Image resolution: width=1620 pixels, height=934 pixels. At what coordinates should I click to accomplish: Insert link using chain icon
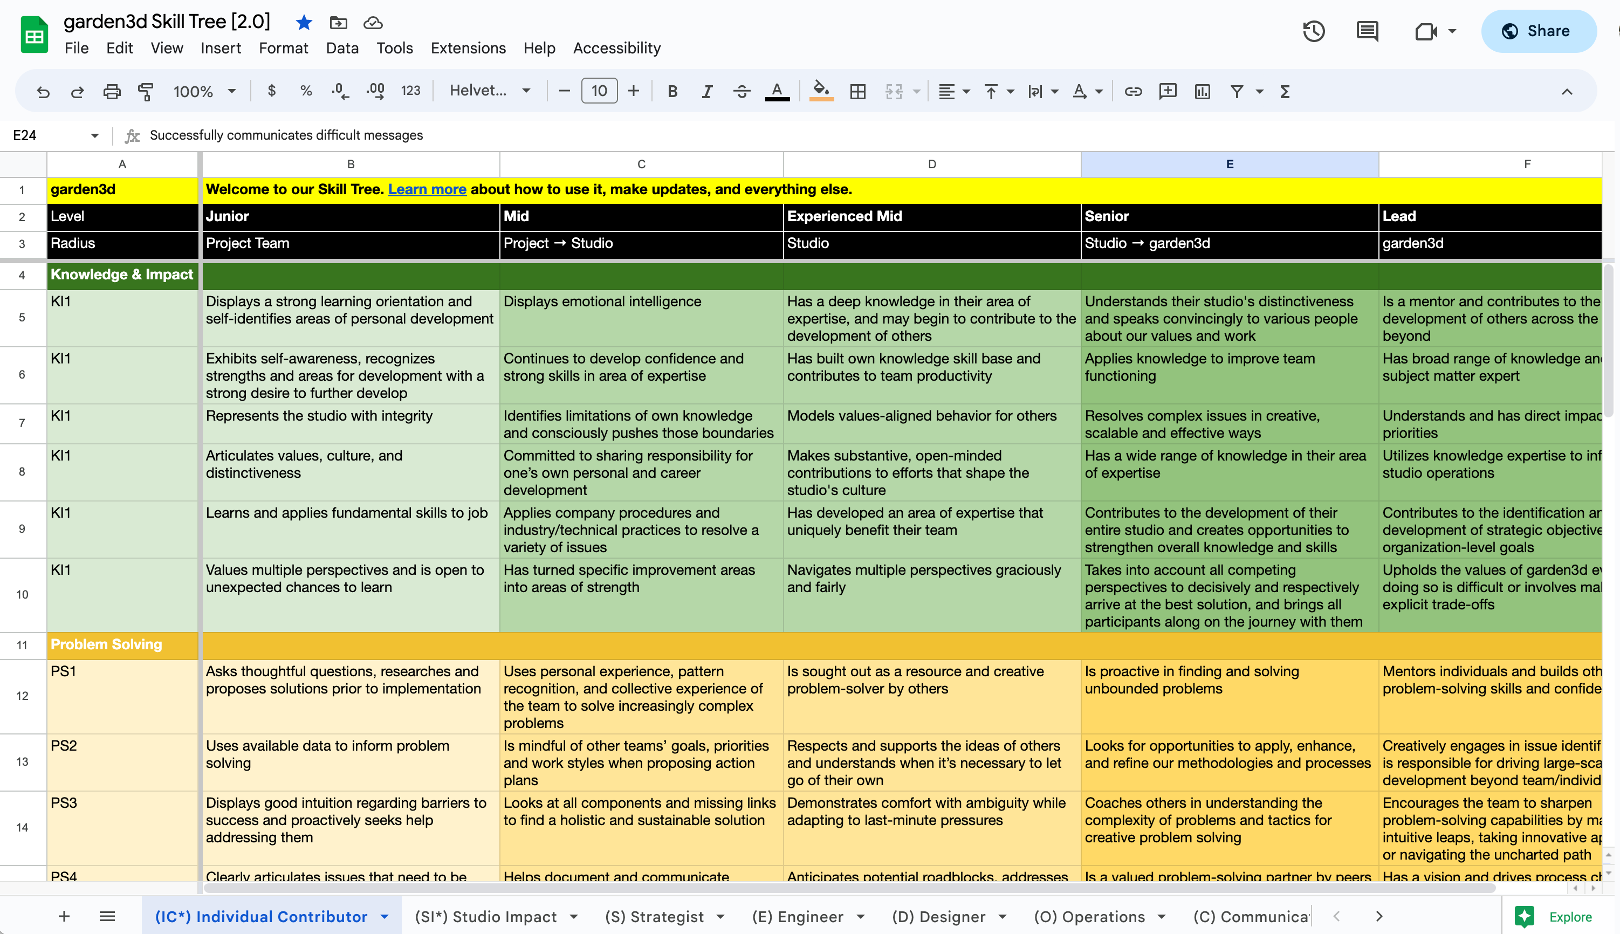point(1133,92)
